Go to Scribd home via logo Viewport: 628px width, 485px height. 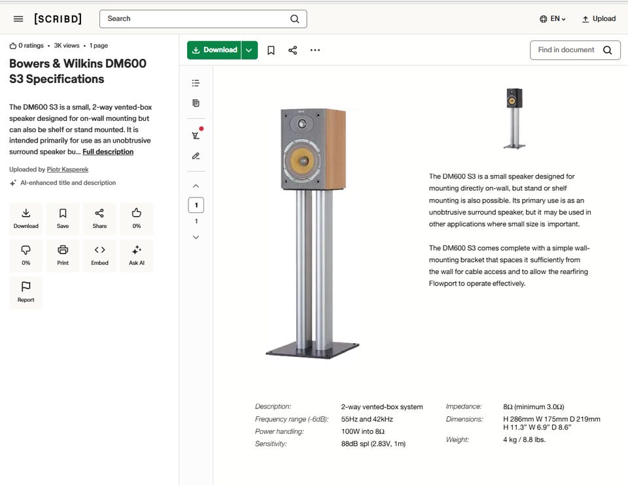click(x=58, y=19)
